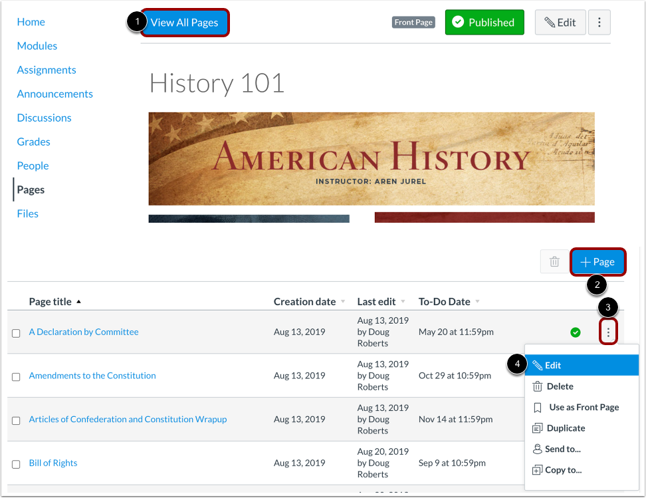Click the American History banner image
Image resolution: width=646 pixels, height=498 pixels.
click(372, 159)
